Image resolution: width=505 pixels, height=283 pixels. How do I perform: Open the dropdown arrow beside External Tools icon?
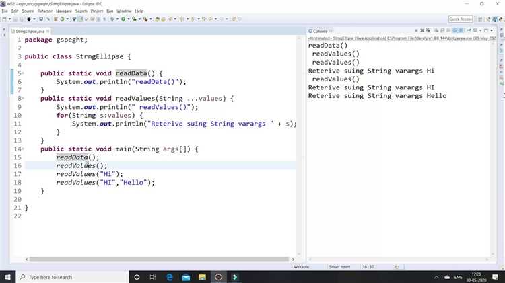point(150,19)
